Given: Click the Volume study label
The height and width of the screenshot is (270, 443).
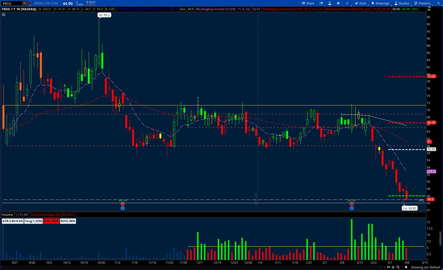Looking at the screenshot, I should tap(7, 214).
